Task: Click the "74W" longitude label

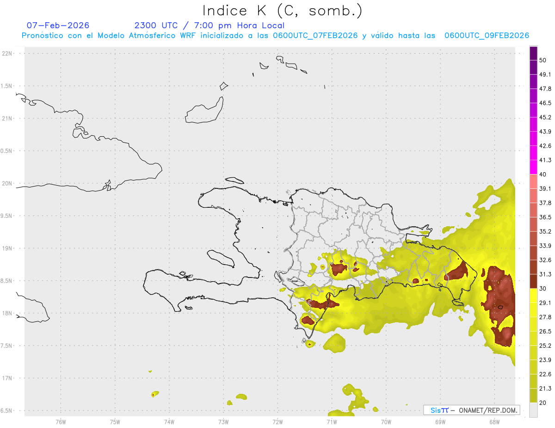Action: [169, 422]
